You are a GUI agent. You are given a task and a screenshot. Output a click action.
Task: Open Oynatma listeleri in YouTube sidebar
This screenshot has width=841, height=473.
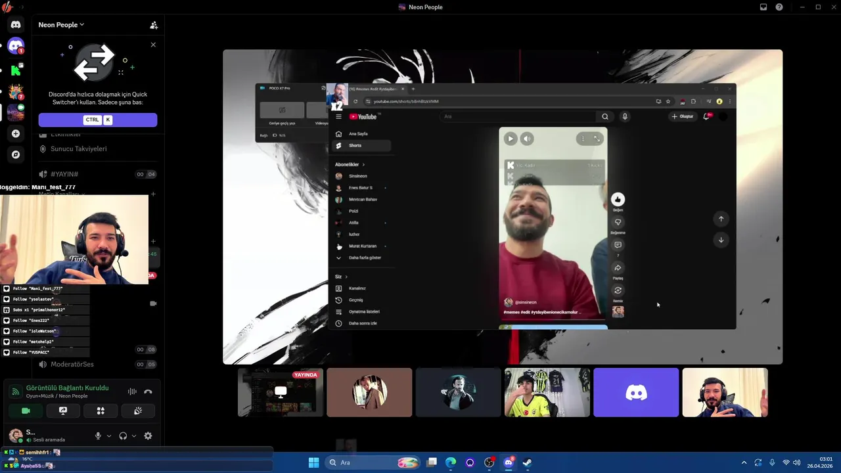point(362,311)
